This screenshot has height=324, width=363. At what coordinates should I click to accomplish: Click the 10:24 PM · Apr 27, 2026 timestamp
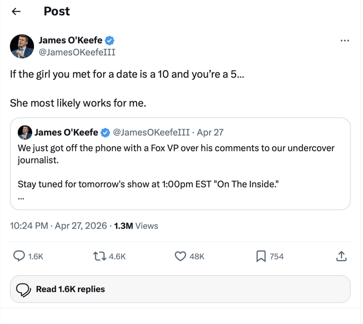click(x=58, y=226)
